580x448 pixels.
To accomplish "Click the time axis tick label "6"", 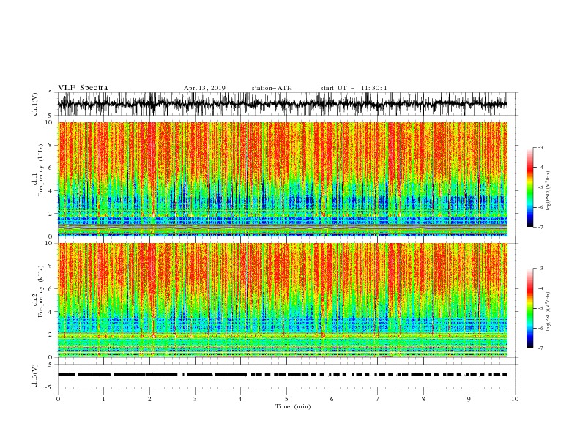I will (332, 399).
